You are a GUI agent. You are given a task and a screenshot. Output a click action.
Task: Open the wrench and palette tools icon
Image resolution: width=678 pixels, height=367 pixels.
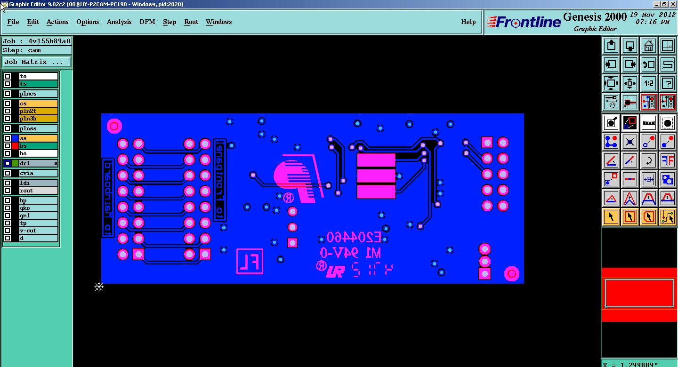point(611,102)
